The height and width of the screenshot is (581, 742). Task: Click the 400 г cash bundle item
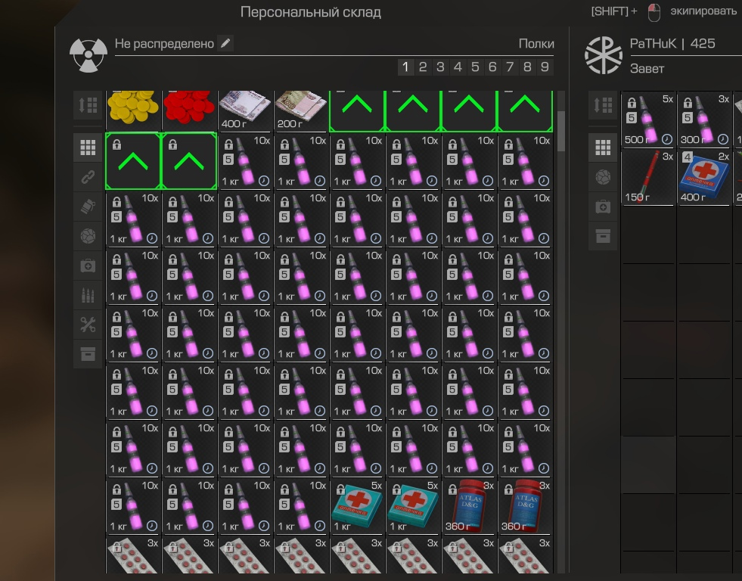tap(245, 109)
